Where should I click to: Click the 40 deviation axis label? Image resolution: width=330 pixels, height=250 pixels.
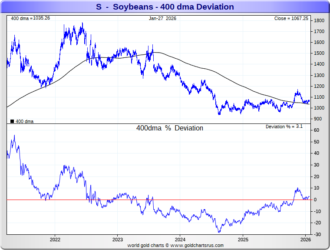point(317,153)
